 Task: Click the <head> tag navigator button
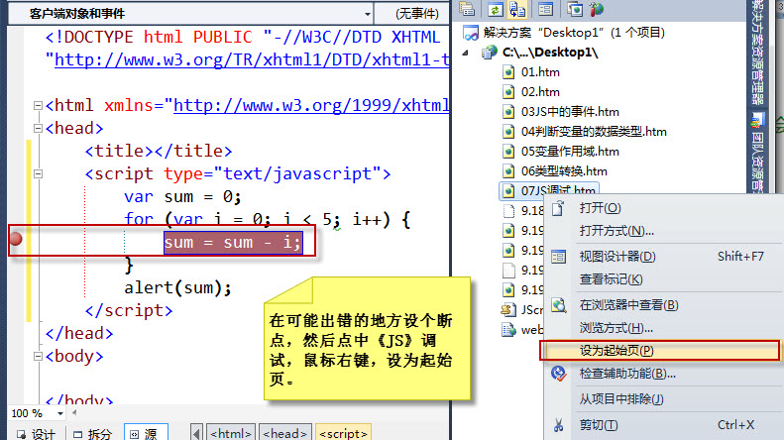[285, 433]
